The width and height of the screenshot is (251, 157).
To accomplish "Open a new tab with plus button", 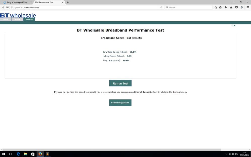I will 68,3.
